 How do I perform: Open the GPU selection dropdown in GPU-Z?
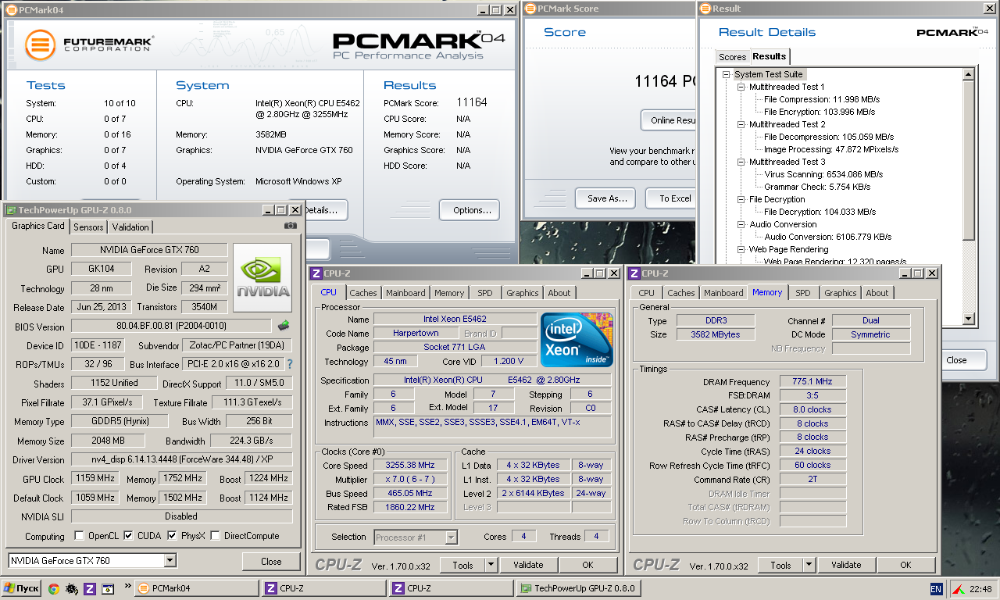click(170, 561)
